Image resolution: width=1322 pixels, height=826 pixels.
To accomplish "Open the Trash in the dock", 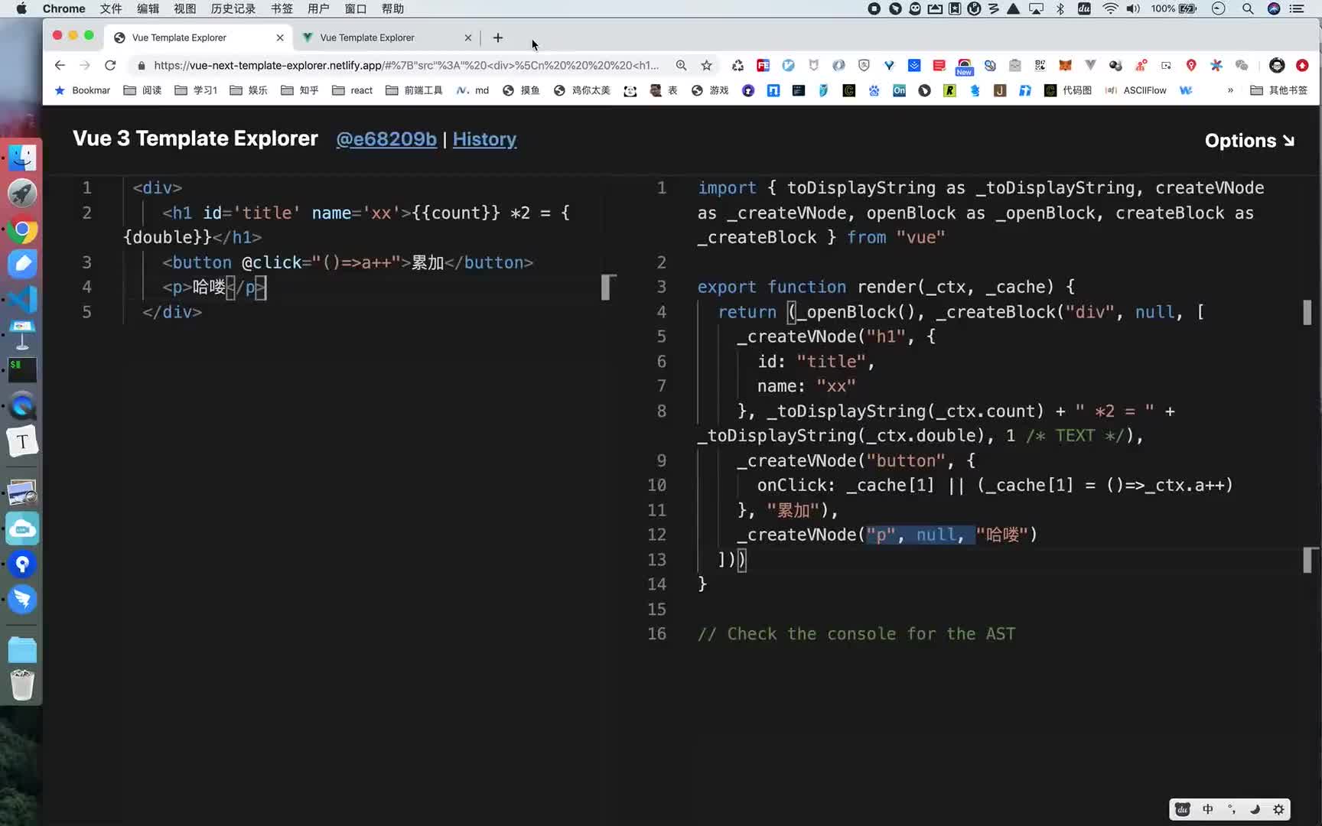I will tap(22, 685).
